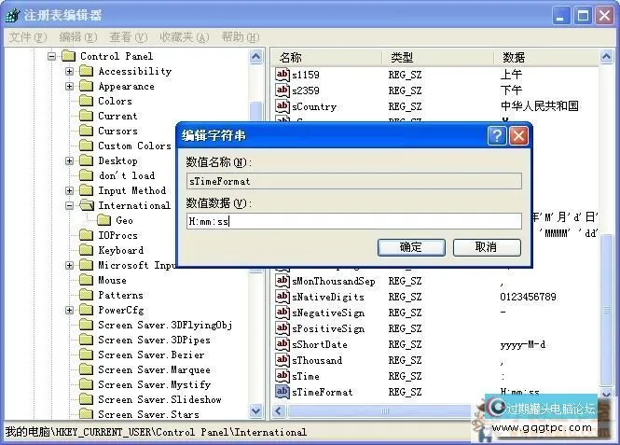620x445 pixels.
Task: Click the sTimeFormat value icon
Action: tap(282, 391)
